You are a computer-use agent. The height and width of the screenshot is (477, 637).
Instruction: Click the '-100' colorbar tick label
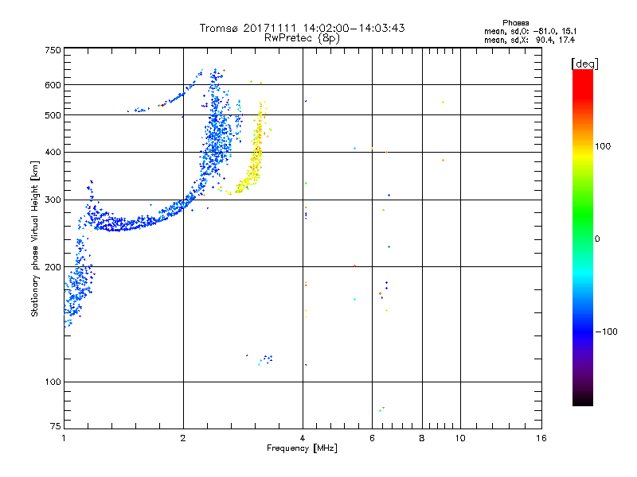coord(606,332)
